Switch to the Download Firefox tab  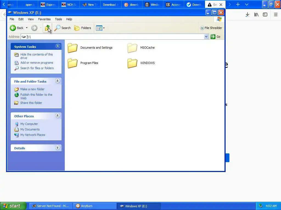coord(111,5)
